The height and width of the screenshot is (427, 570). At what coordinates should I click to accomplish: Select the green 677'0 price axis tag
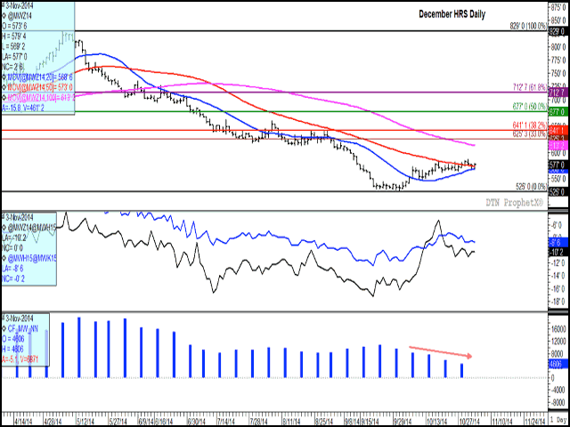(558, 112)
